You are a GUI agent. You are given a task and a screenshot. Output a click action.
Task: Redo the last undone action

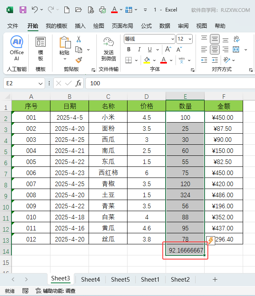pyautogui.click(x=50, y=9)
